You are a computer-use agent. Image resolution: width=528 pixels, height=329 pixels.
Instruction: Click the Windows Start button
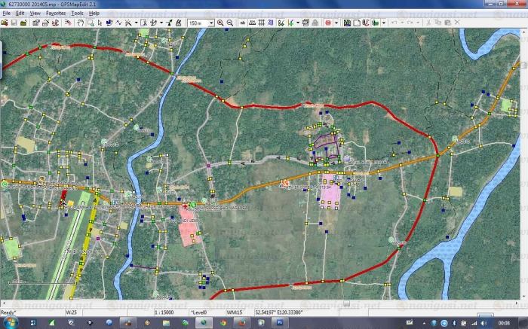click(9, 322)
